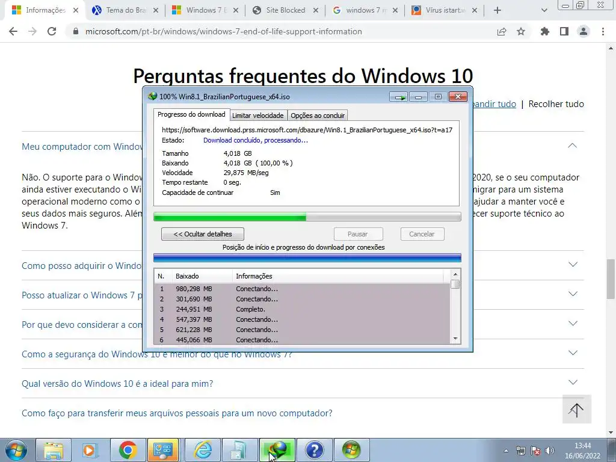Open the Help question mark taskbar icon
616x462 pixels.
[315, 450]
